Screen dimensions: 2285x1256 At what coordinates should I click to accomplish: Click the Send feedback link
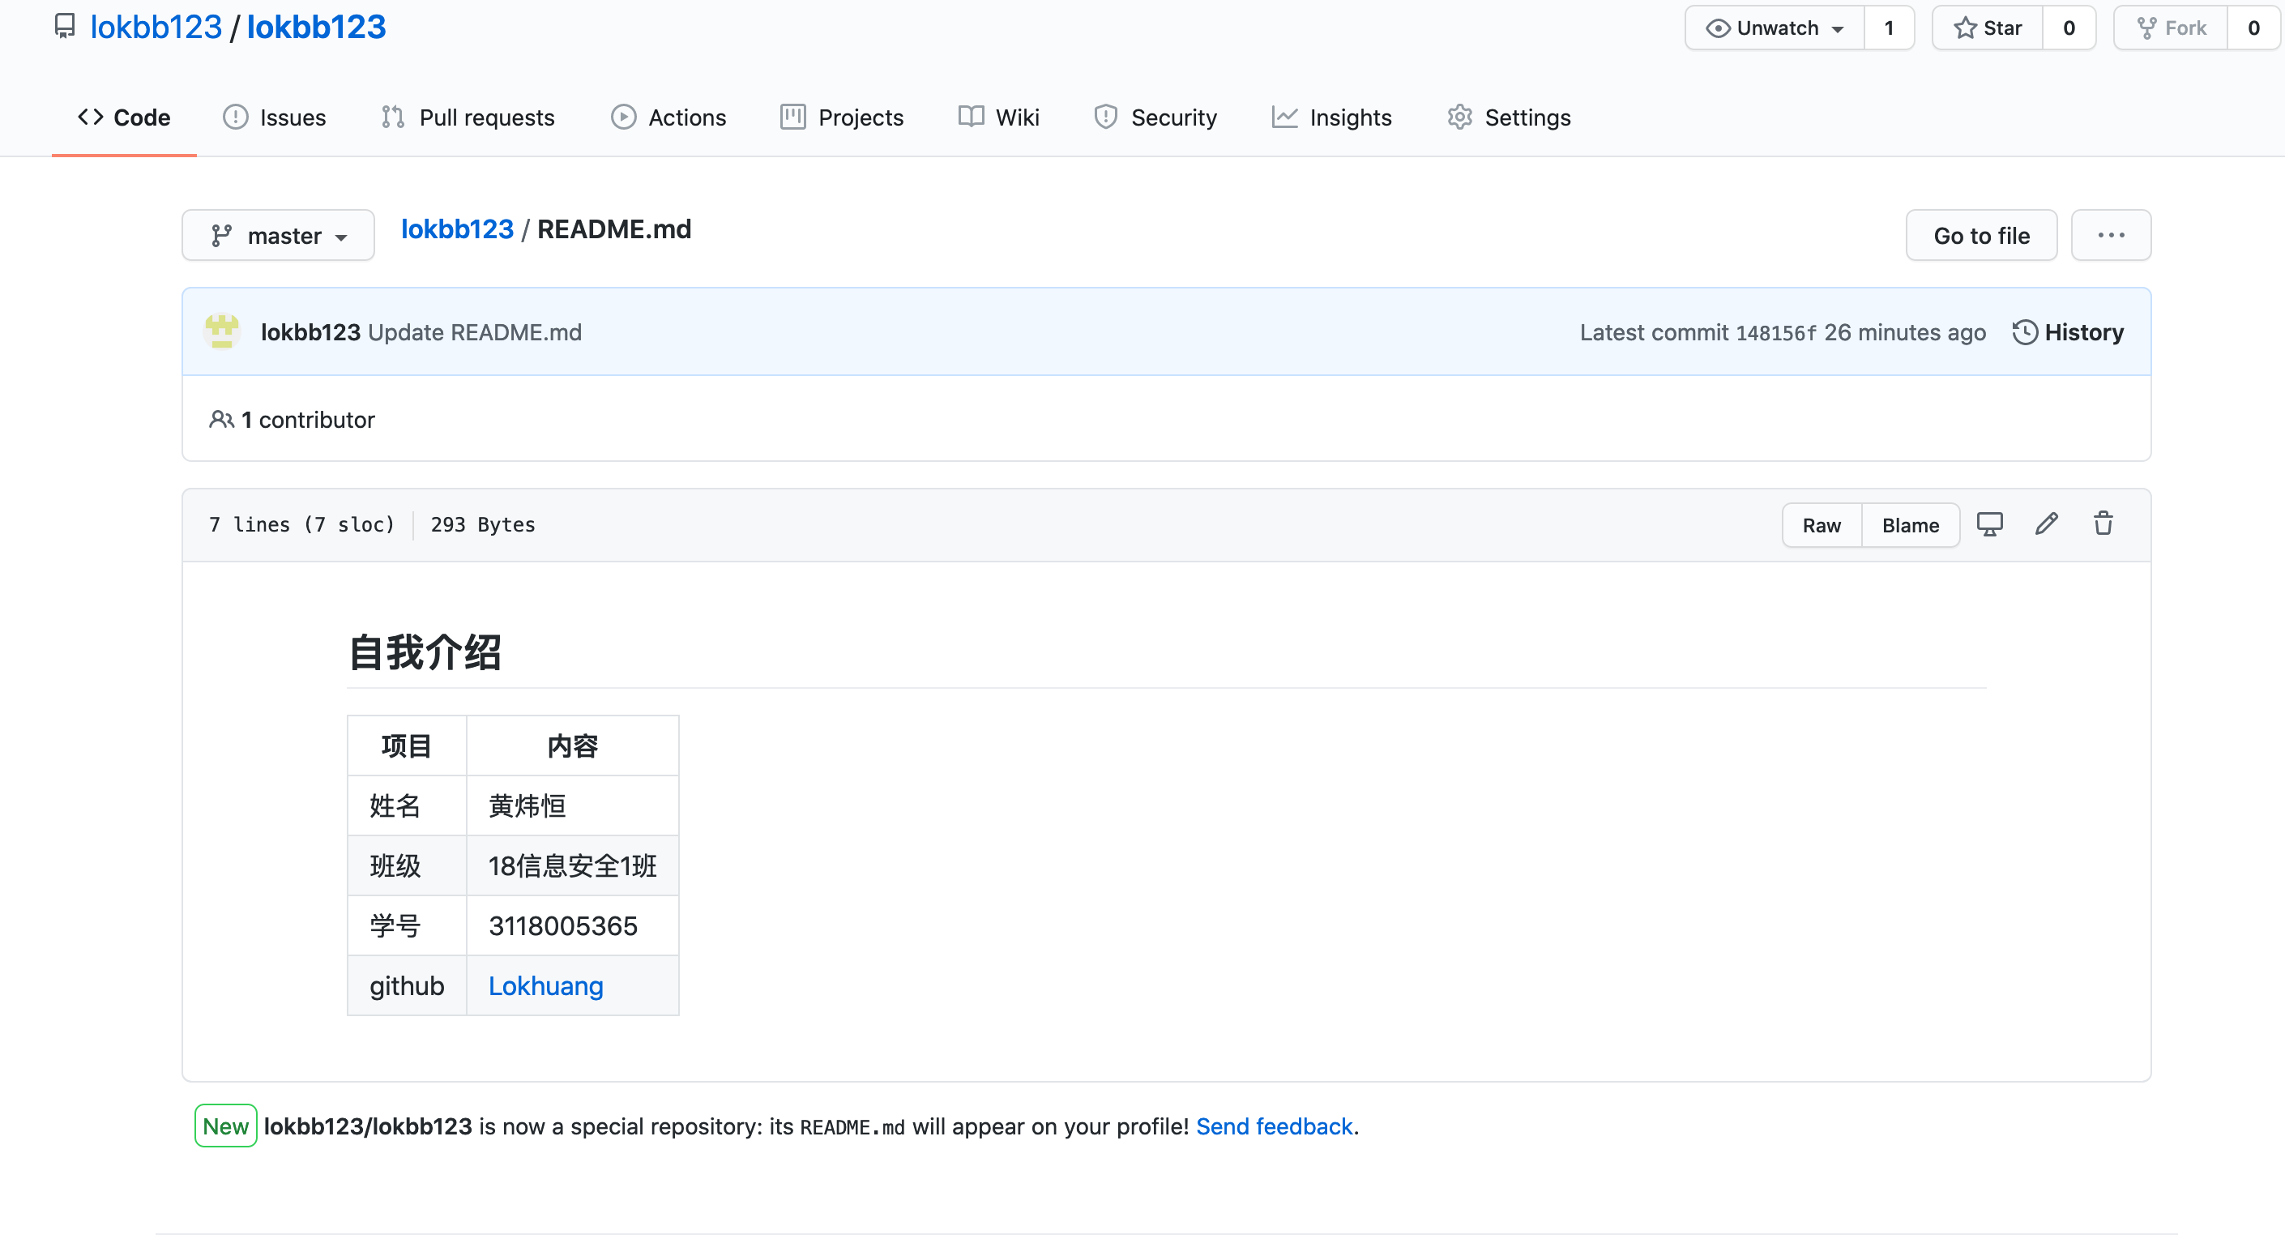point(1274,1126)
